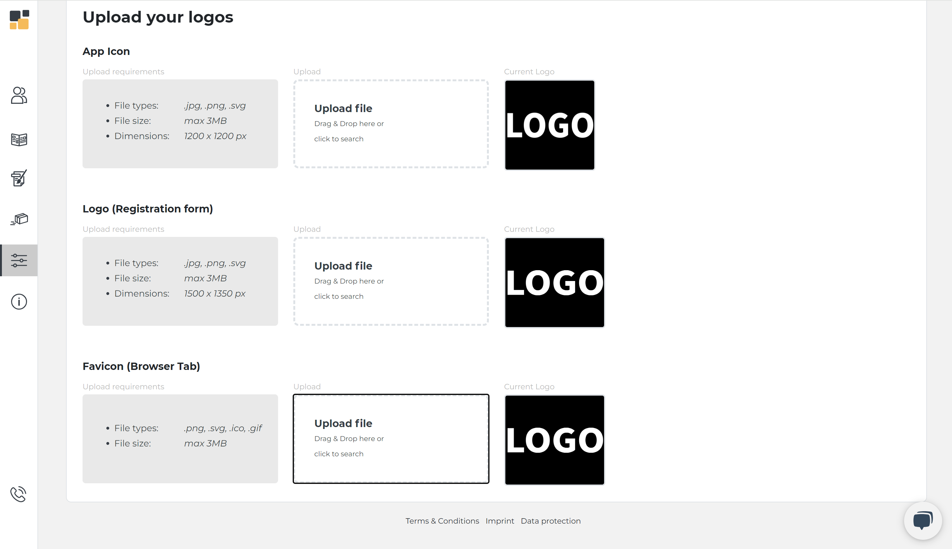Screen dimensions: 952x549
Task: Click the "Upload your logos" heading
Action: click(x=158, y=17)
